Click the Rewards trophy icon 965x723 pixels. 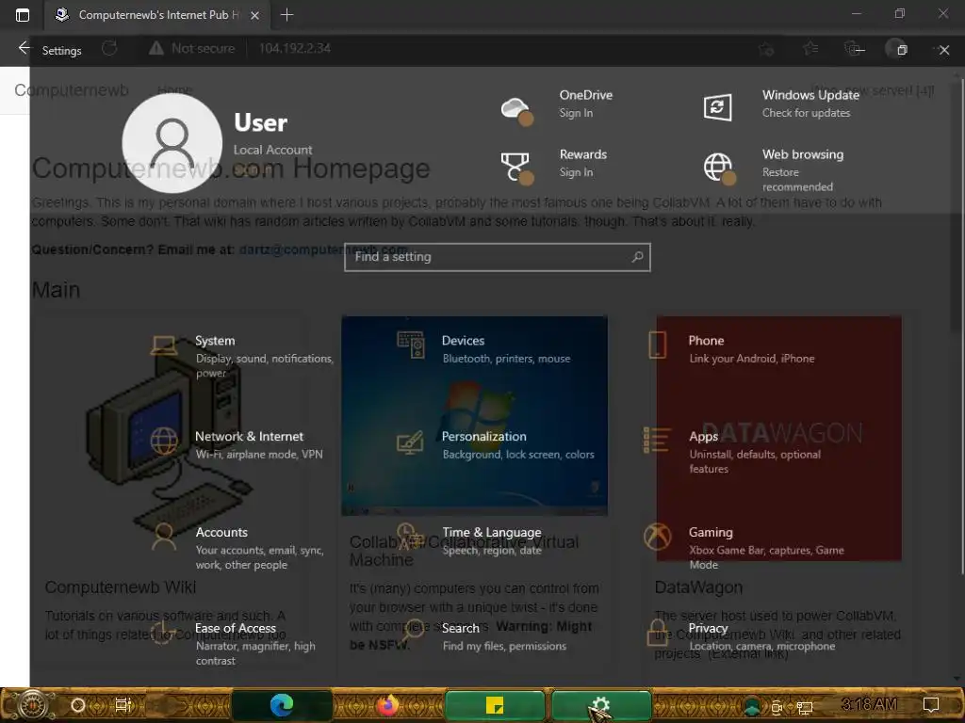click(516, 168)
